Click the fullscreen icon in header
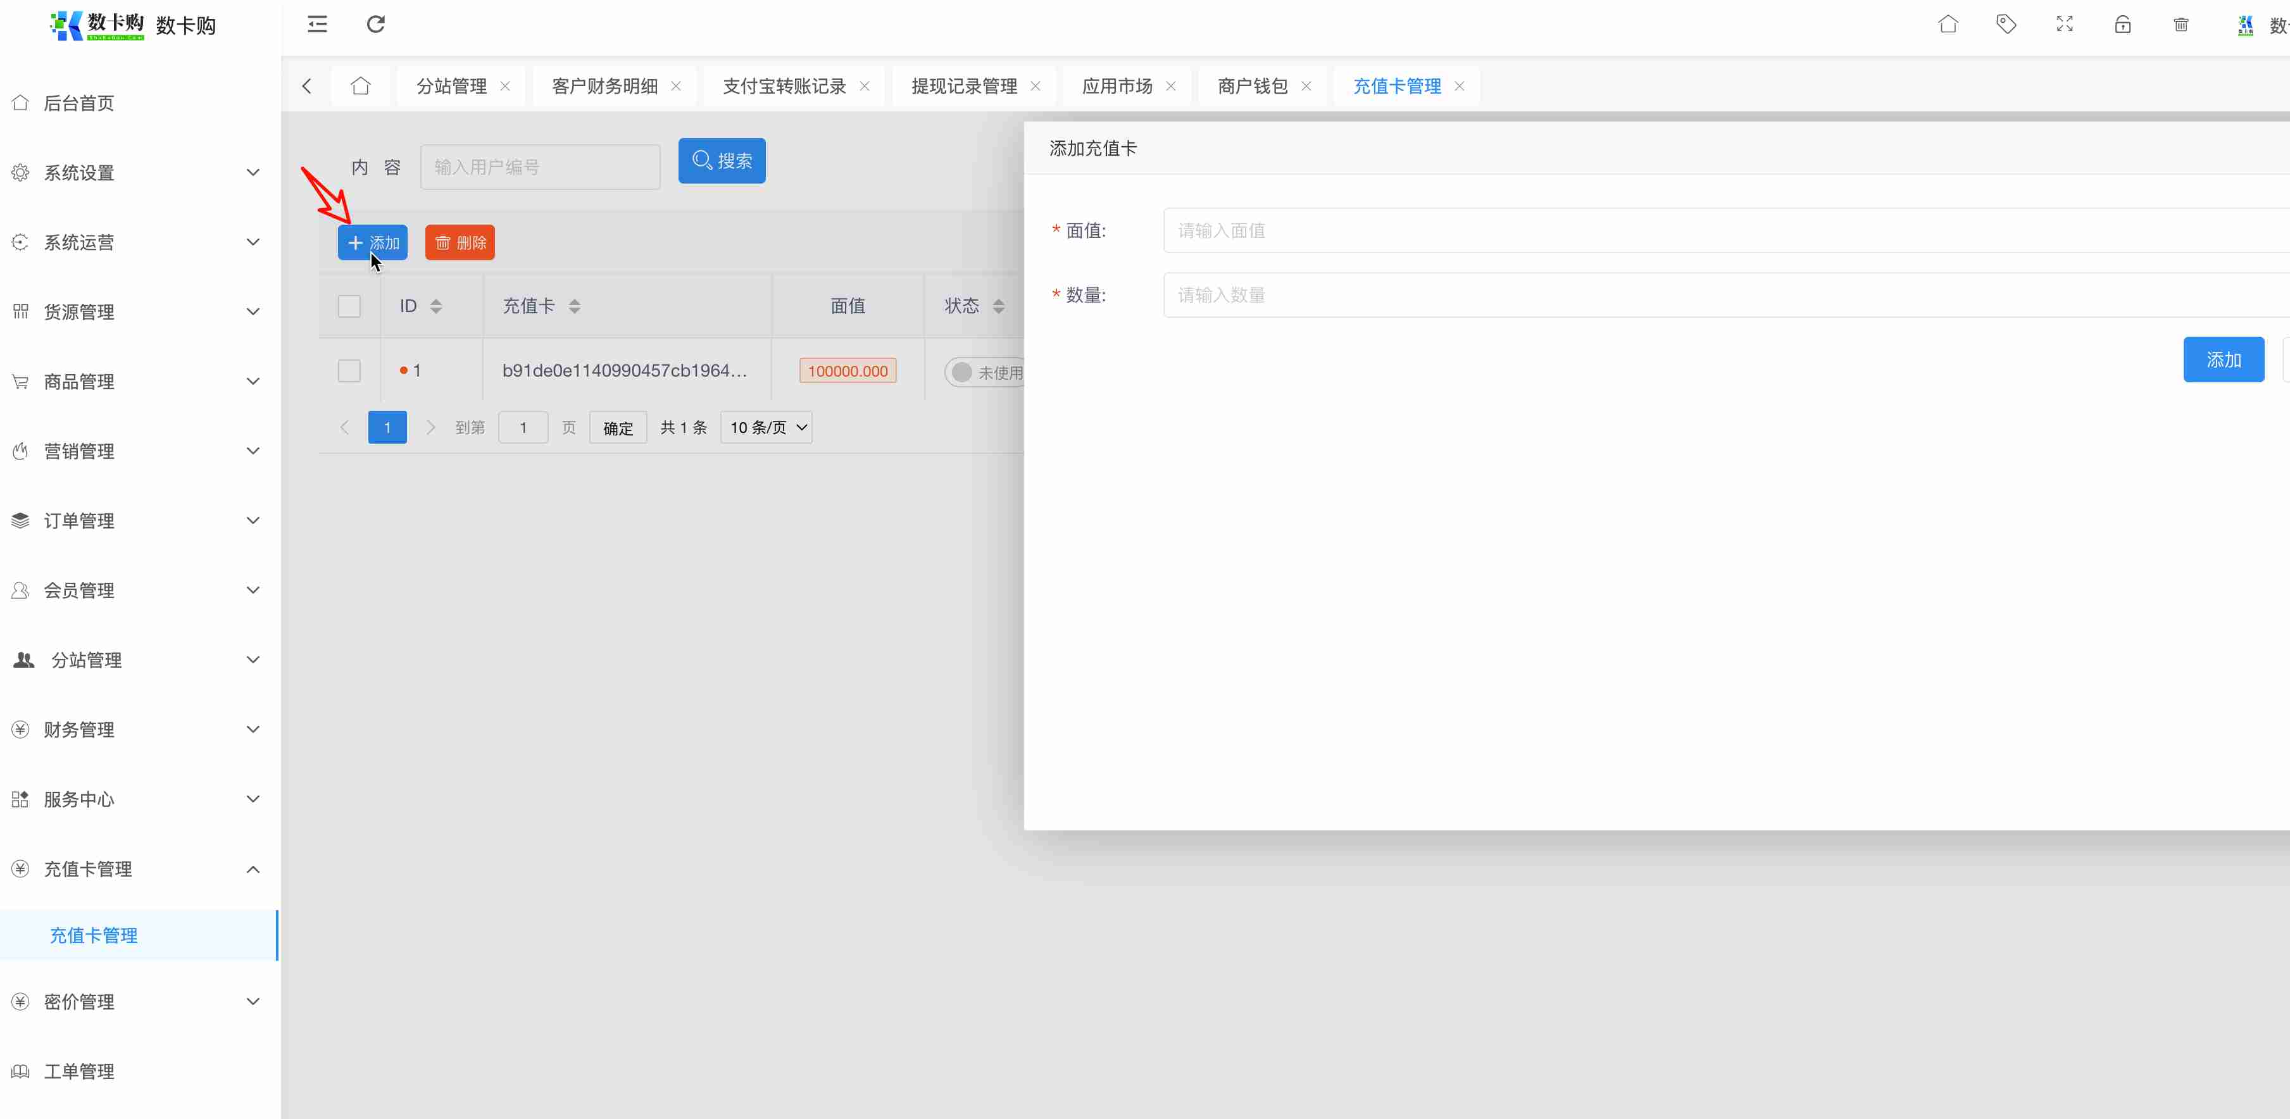This screenshot has height=1119, width=2290. point(2064,24)
